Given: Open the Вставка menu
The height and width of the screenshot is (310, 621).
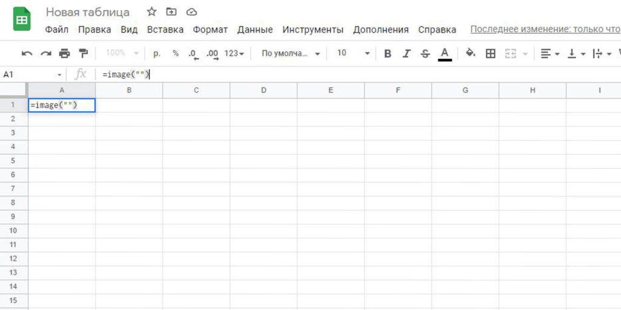Looking at the screenshot, I should 165,30.
